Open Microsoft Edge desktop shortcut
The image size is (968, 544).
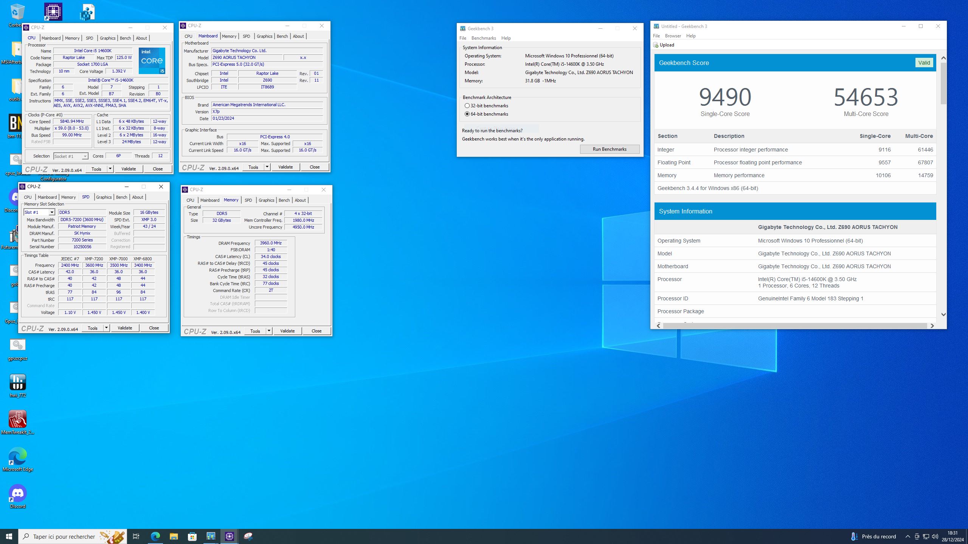pyautogui.click(x=17, y=456)
